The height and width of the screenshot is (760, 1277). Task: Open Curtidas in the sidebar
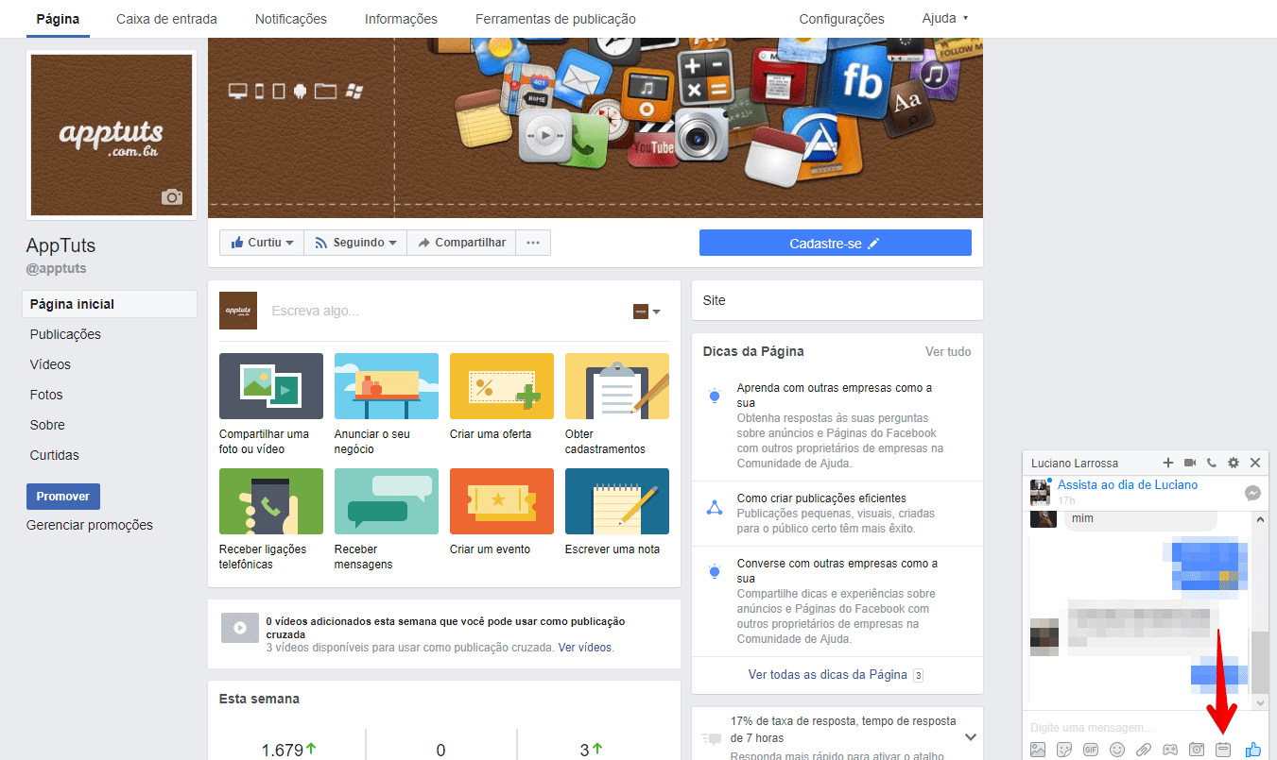coord(55,455)
